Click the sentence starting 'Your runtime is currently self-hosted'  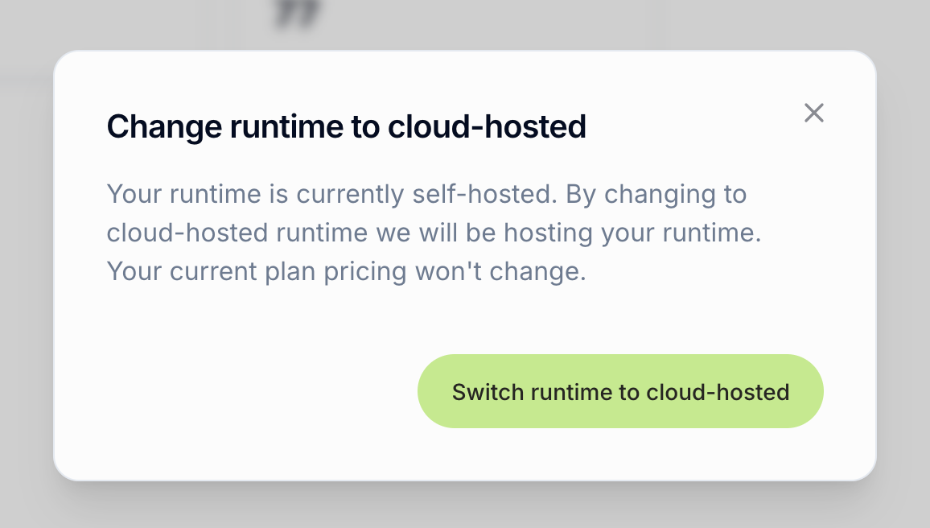[322, 194]
